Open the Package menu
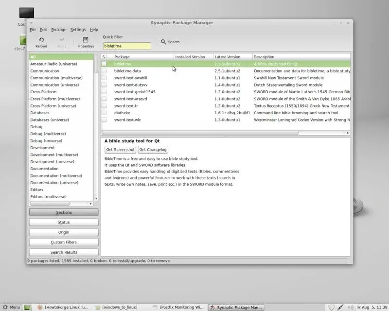This screenshot has height=311, width=389. click(x=58, y=30)
